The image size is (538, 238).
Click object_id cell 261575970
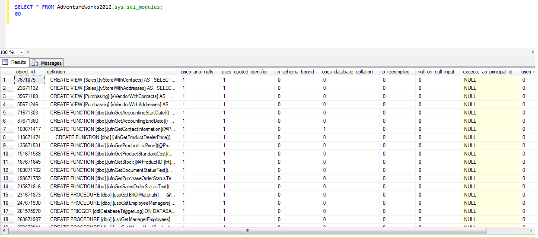[x=29, y=211]
